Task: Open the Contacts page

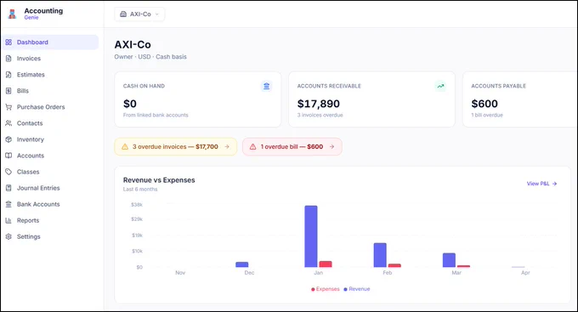Action: [50, 123]
